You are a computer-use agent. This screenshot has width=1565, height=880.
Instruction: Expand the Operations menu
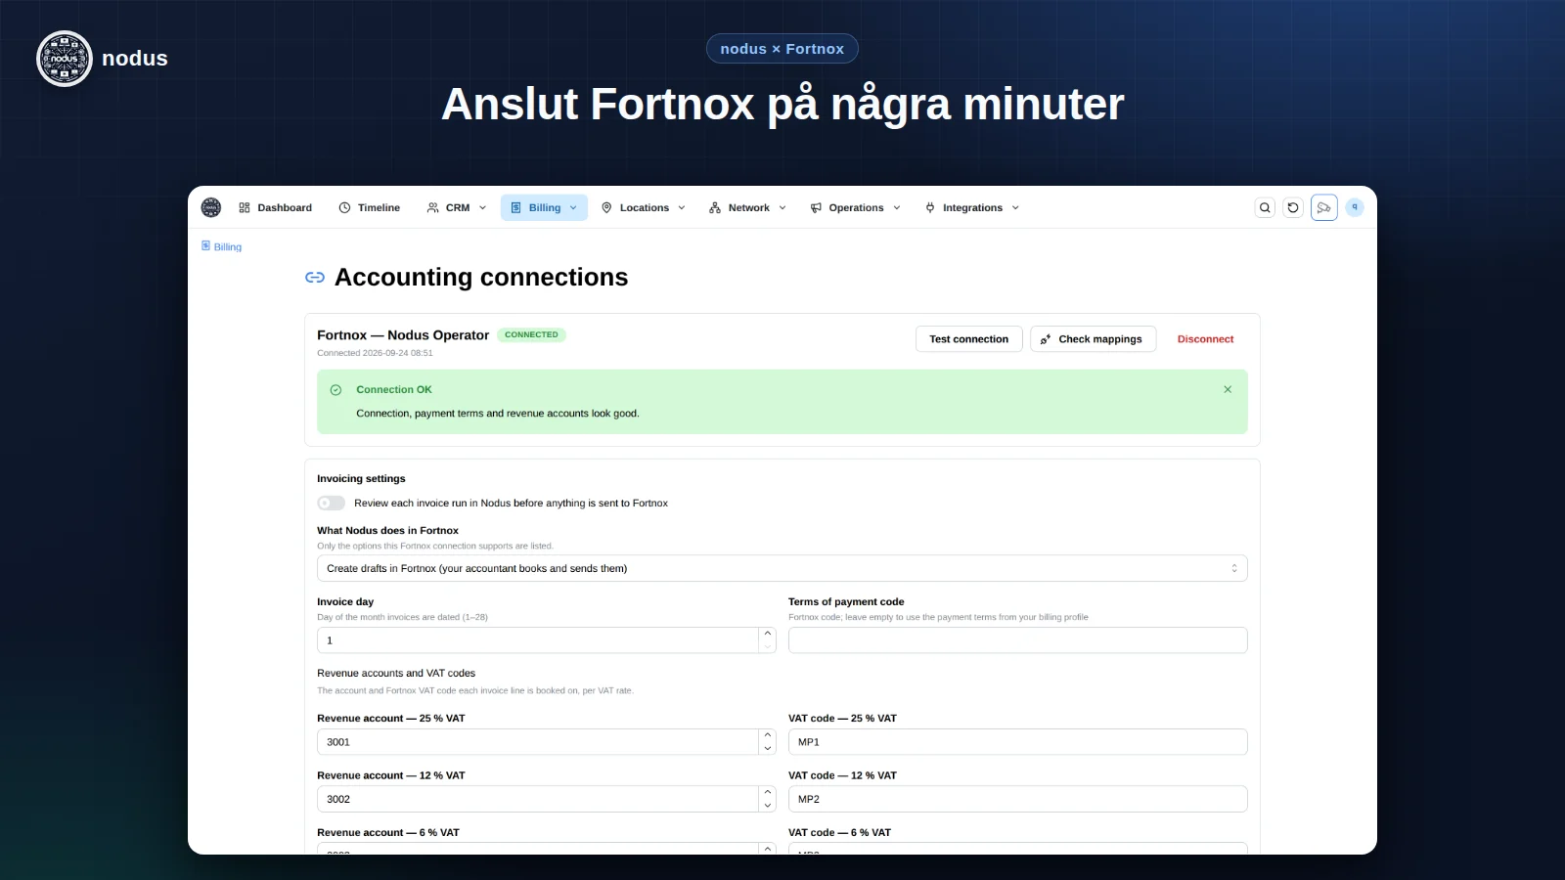pos(856,207)
